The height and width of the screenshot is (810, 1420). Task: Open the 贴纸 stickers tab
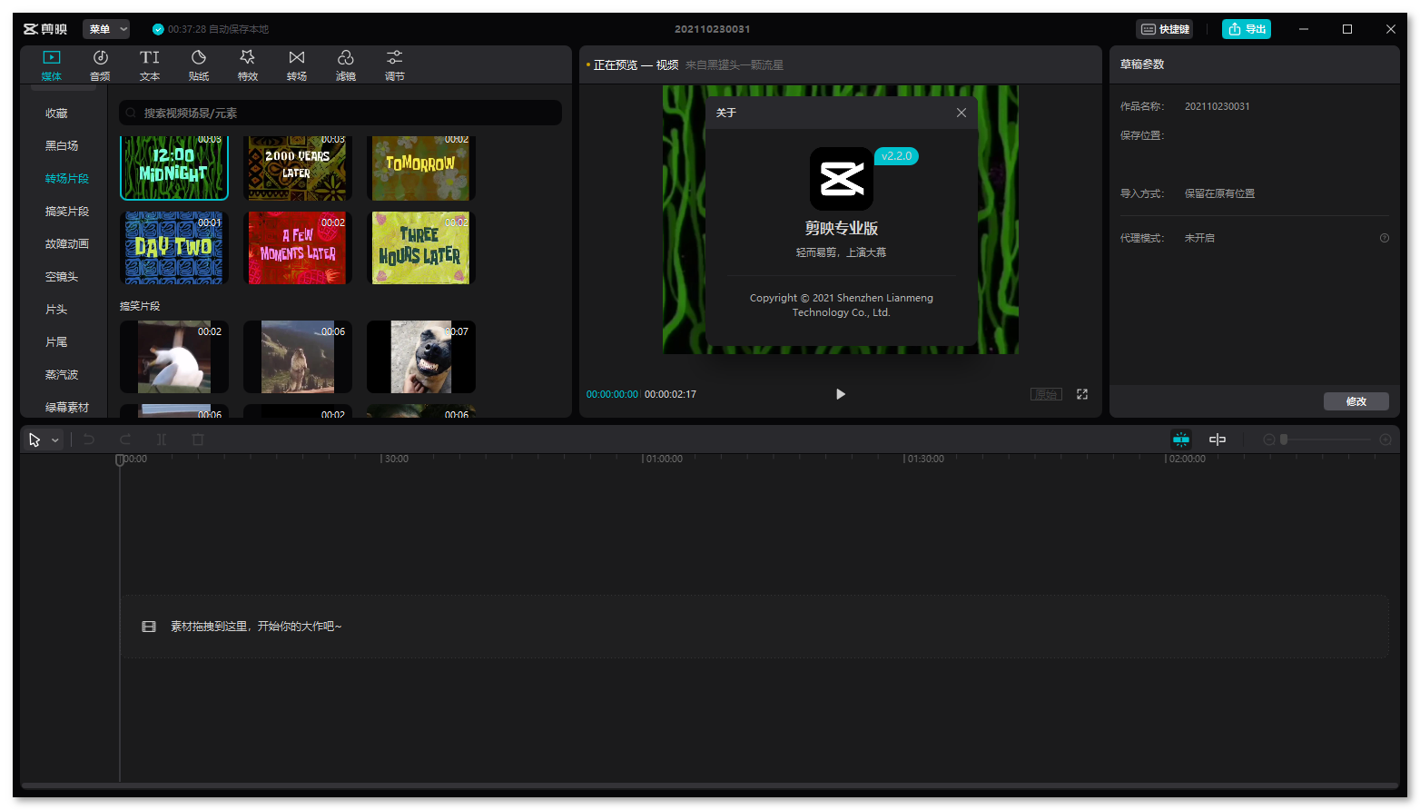[199, 65]
